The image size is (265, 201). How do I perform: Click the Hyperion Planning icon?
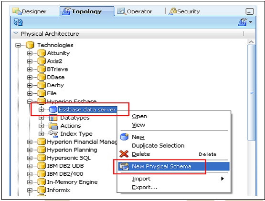42,150
